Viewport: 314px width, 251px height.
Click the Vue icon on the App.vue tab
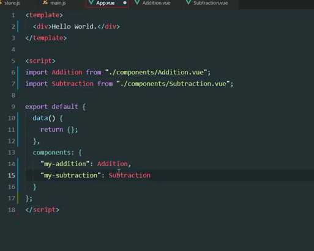point(91,2)
